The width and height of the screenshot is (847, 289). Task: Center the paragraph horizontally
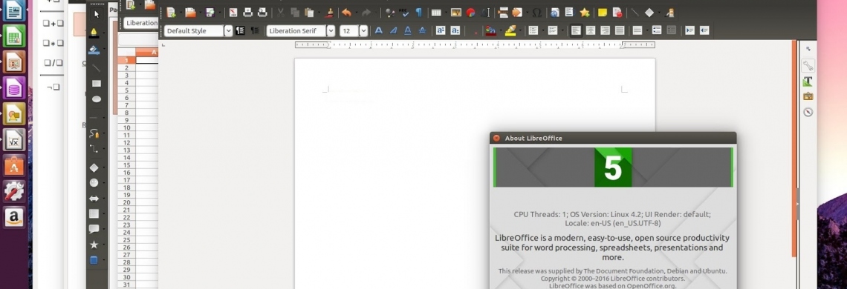click(x=591, y=30)
